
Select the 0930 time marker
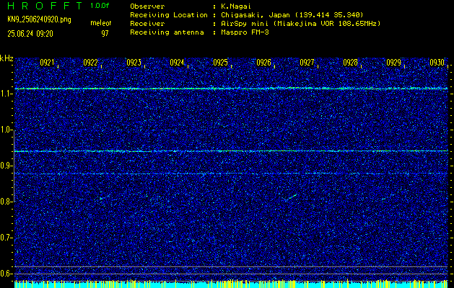pos(437,63)
